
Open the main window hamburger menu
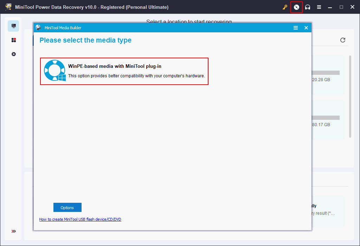click(319, 7)
